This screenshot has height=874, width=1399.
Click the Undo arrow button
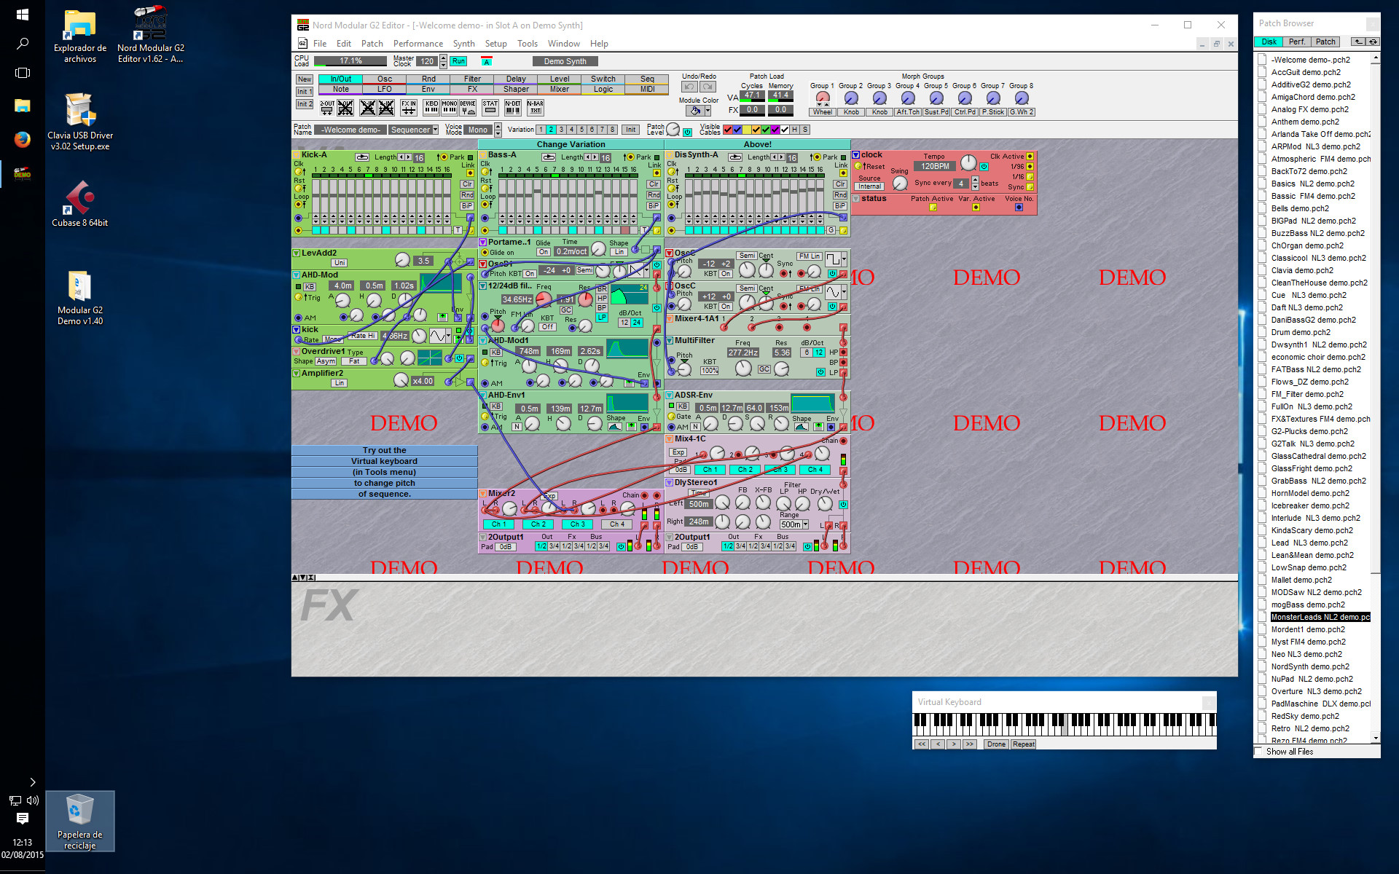689,87
